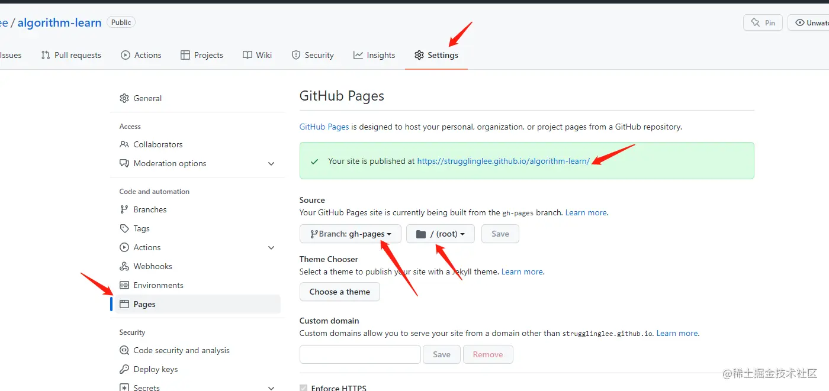Click the Save button beside folder dropdown
The image size is (829, 391).
tap(500, 234)
